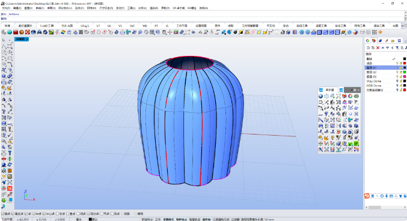Toggle first object snap checkbox at bottom-left
This screenshot has height=221, width=407.
pyautogui.click(x=2, y=214)
